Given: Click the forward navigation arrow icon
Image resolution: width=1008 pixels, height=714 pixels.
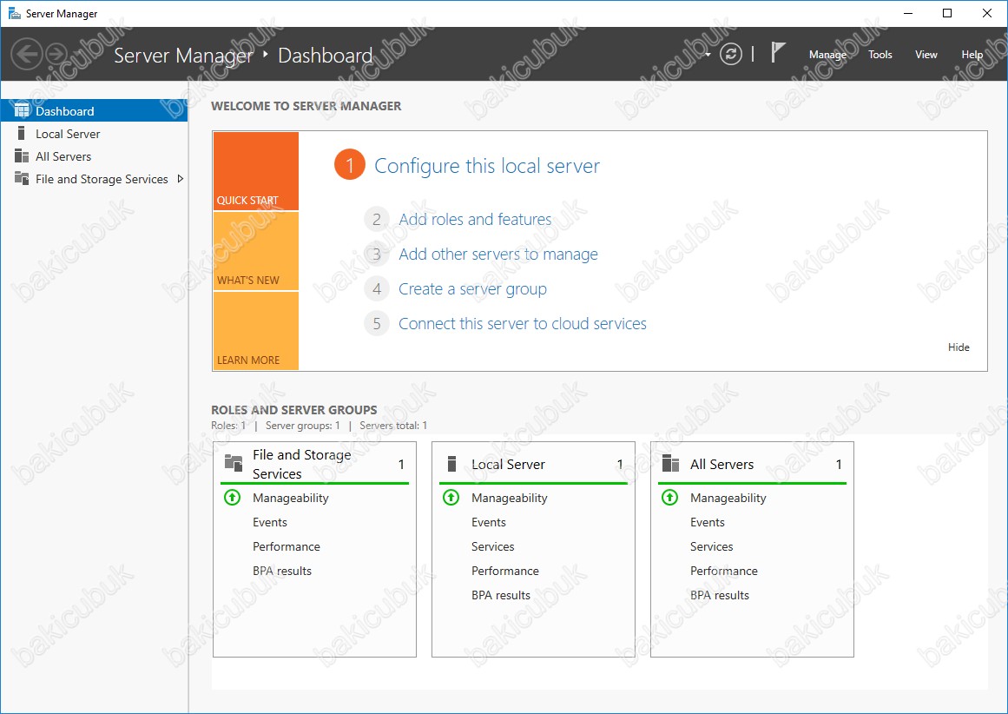Looking at the screenshot, I should (56, 54).
